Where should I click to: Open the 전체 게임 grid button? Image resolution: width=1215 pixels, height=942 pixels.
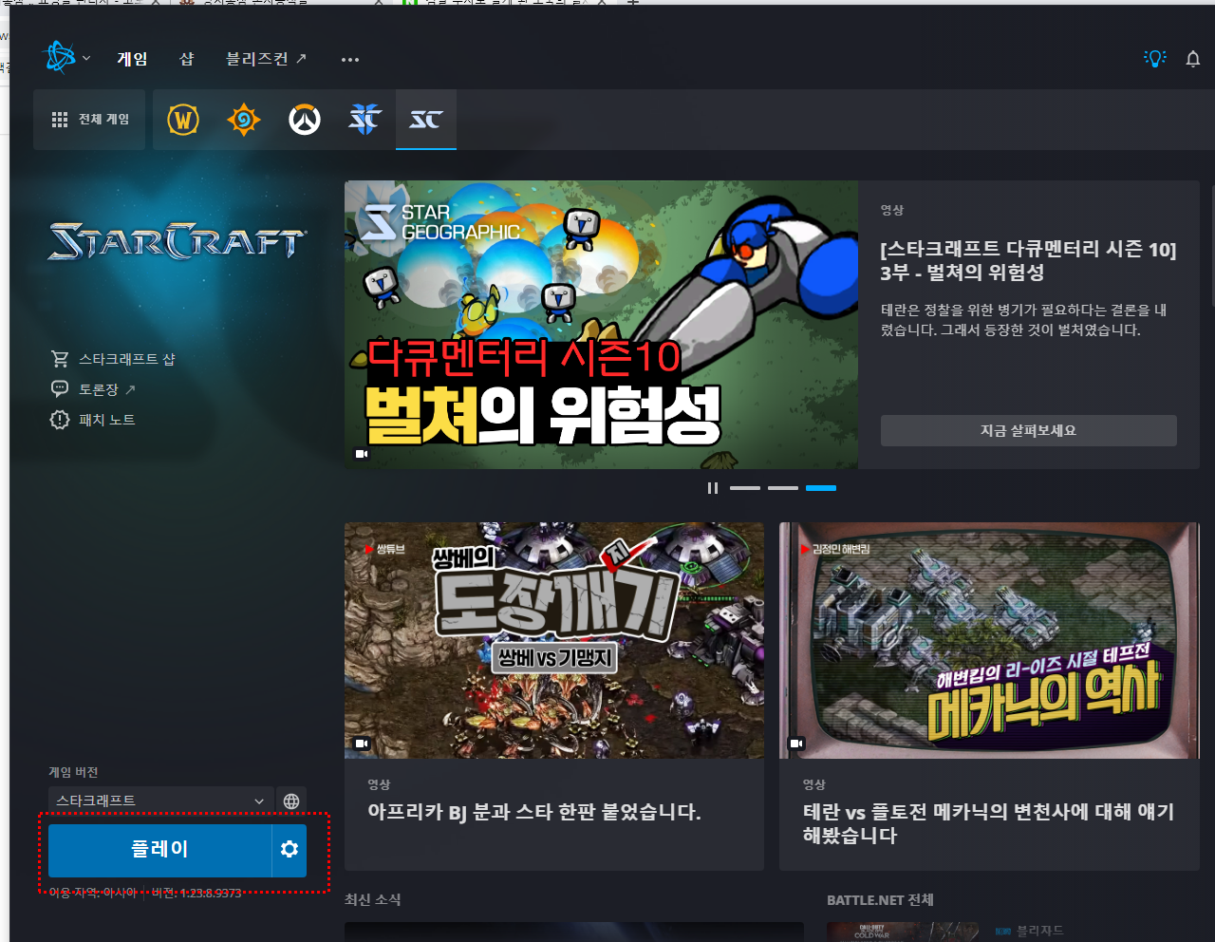click(x=89, y=120)
